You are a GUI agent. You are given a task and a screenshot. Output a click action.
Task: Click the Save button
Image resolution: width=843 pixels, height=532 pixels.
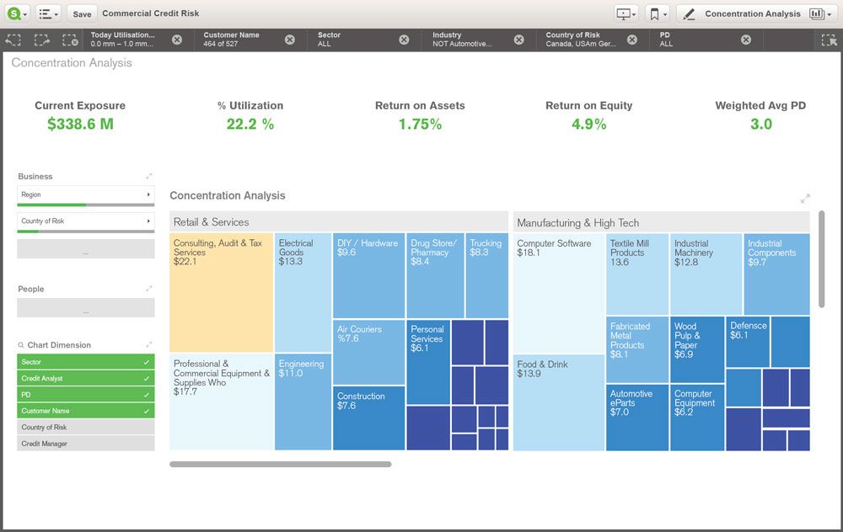(x=81, y=14)
